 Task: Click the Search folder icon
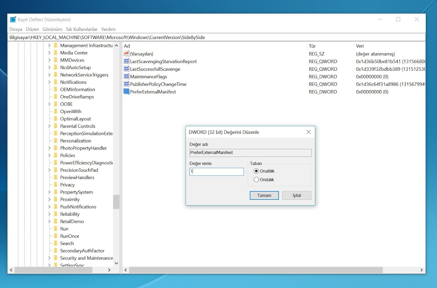(x=56, y=244)
